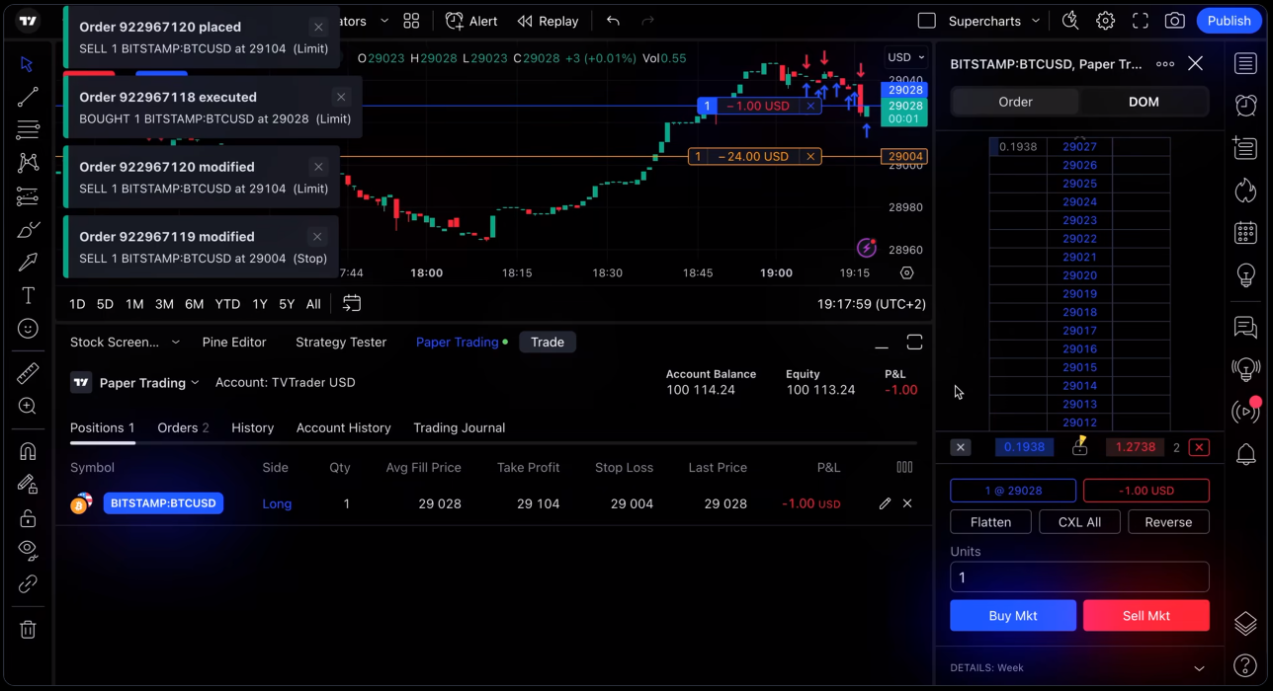Open the Trading Journal tab
Viewport: 1273px width, 691px height.
(459, 427)
